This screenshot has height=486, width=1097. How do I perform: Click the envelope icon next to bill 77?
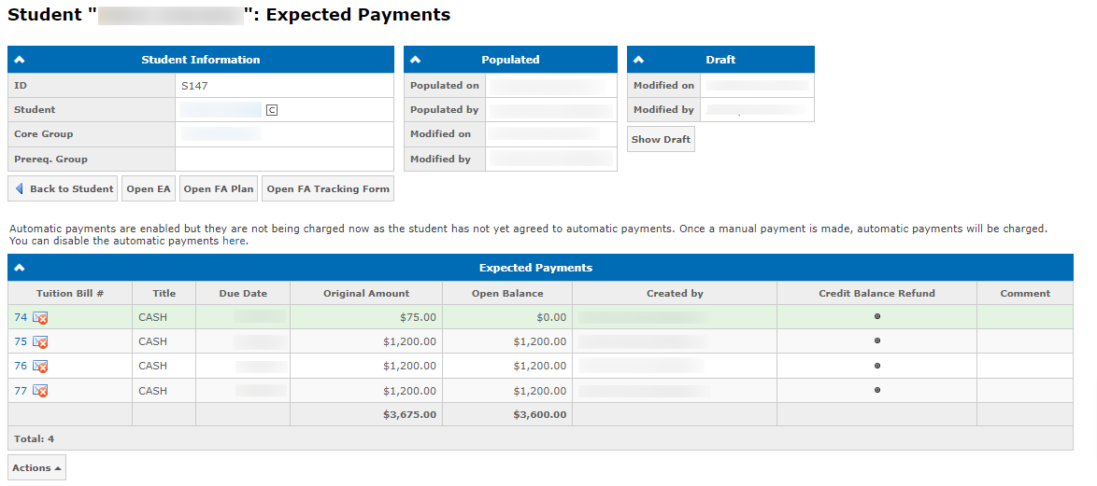click(40, 391)
